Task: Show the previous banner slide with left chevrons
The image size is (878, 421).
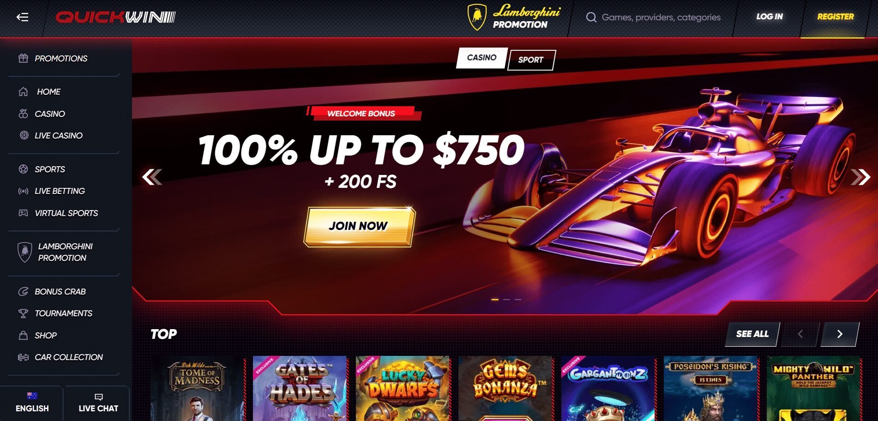Action: 152,177
